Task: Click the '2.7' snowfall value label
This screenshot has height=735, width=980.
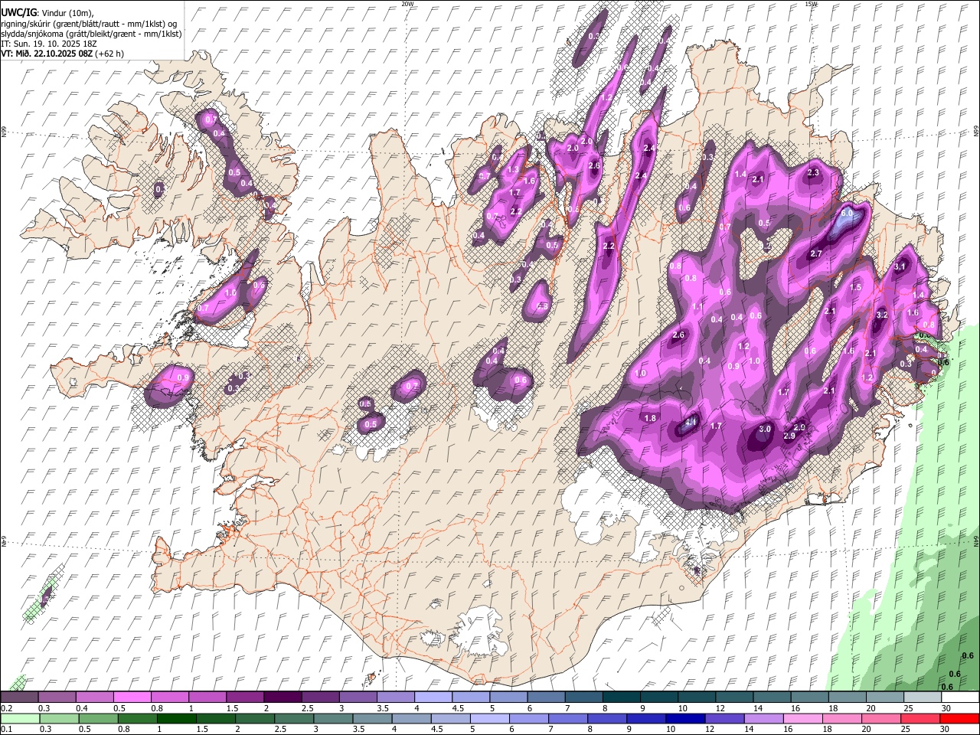Action: (x=815, y=253)
